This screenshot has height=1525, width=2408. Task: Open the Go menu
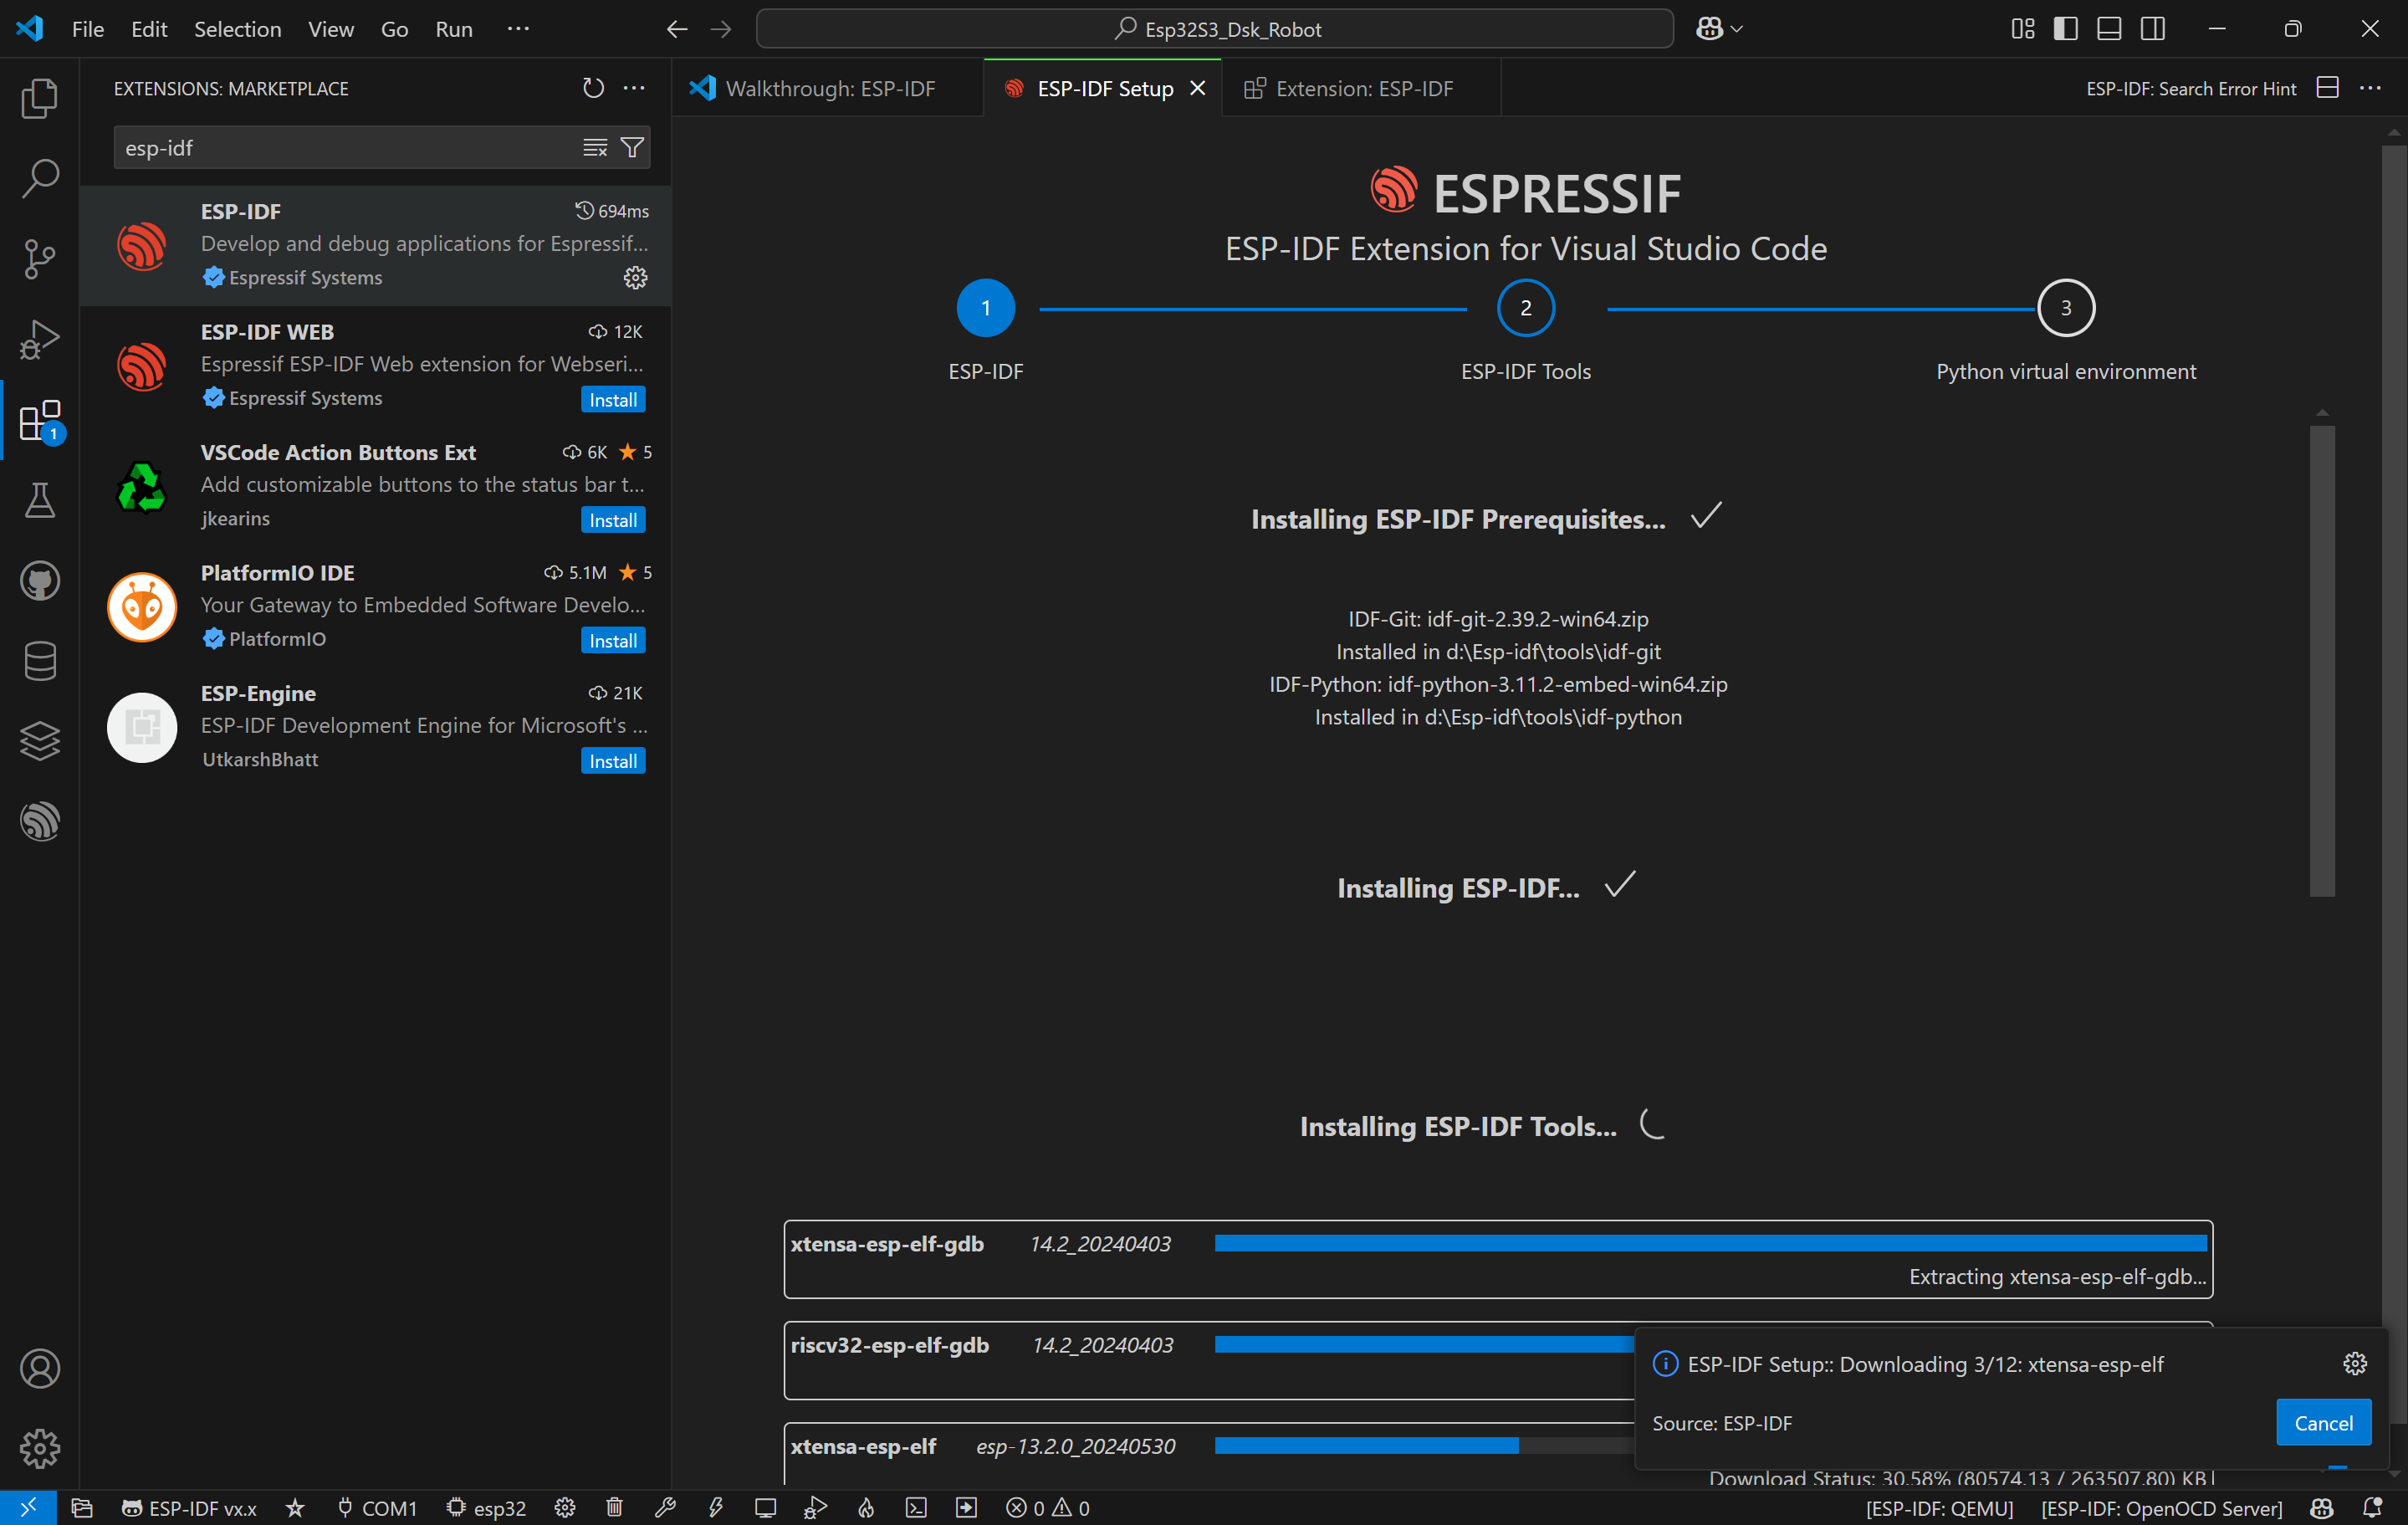point(394,29)
